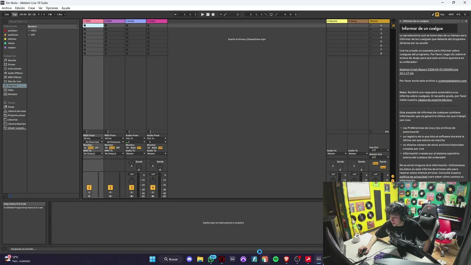Image resolution: width=471 pixels, height=265 pixels.
Task: Toggle the Punch-In switch
Action: coord(266,14)
